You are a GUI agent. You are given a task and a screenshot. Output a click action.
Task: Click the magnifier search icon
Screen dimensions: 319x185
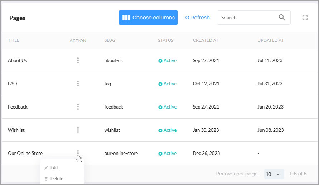click(282, 17)
